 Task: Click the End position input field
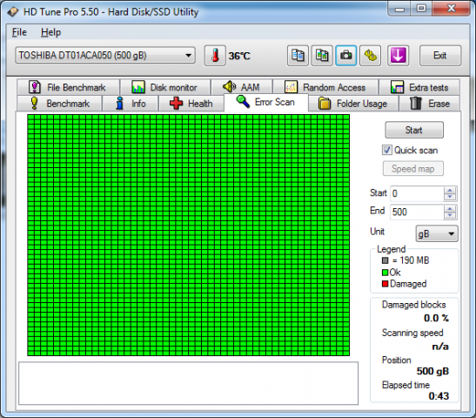[417, 212]
